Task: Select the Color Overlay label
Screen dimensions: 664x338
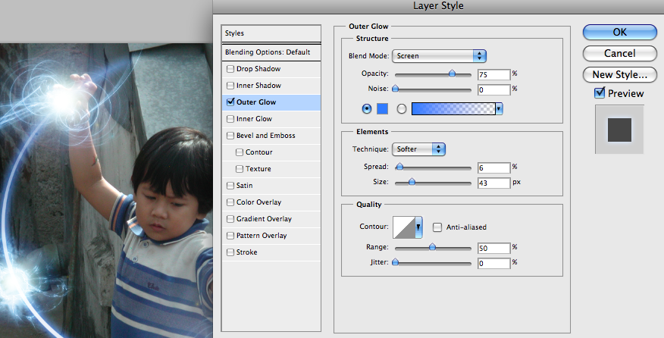Action: click(258, 202)
